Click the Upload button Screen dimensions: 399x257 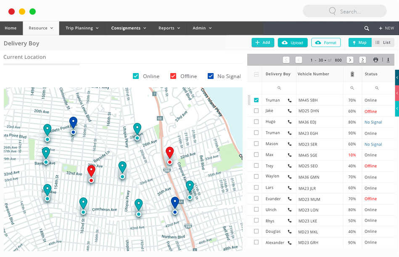293,43
